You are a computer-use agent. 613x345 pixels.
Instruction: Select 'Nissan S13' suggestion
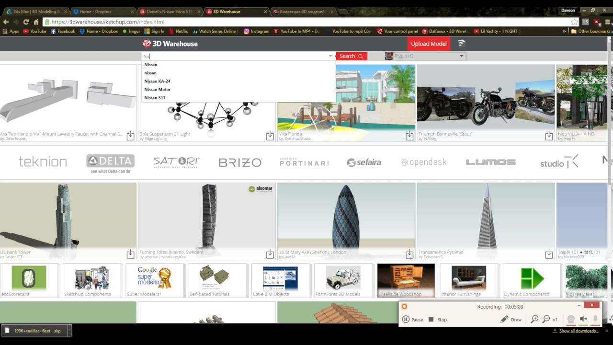(x=155, y=97)
